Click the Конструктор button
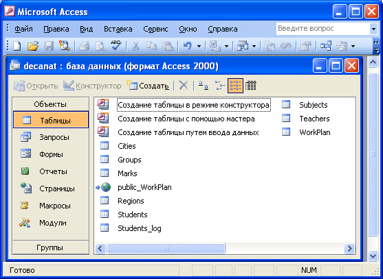The width and height of the screenshot is (383, 279). [92, 86]
